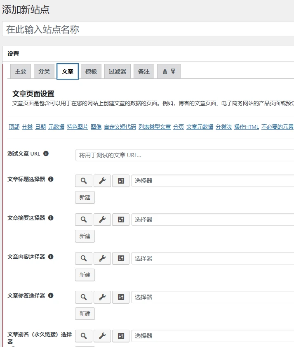
Task: Jump to 不必要的元素 section link
Action: [x=278, y=127]
